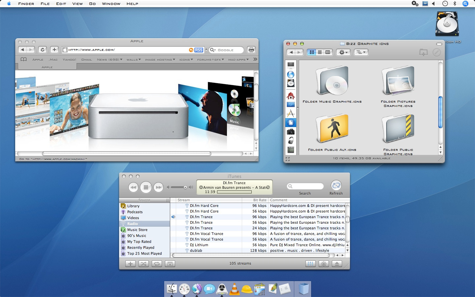The image size is (475, 297).
Task: Click the add bookmark plus button
Action: point(54,50)
